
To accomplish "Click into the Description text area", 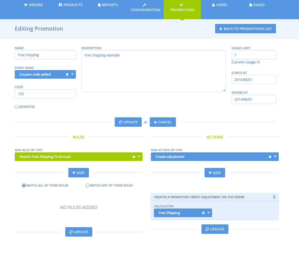I will click(x=153, y=71).
